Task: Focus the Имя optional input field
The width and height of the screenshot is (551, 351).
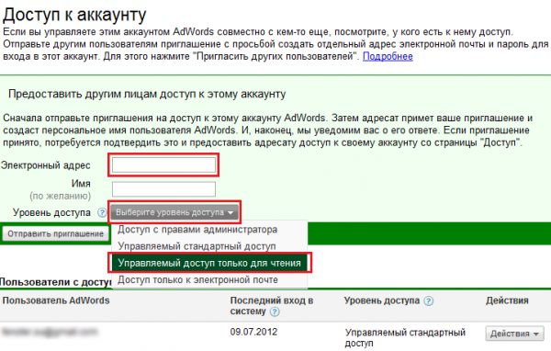Action: [x=163, y=189]
